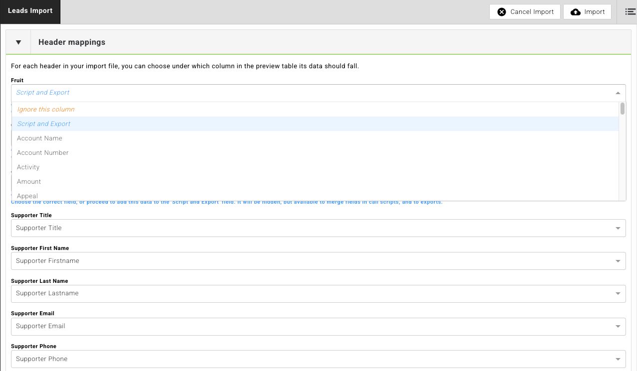Click the dropdown list scrollbar thumb
The height and width of the screenshot is (371, 637).
[x=623, y=109]
